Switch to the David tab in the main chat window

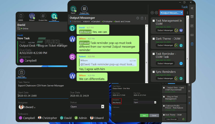point(73,10)
